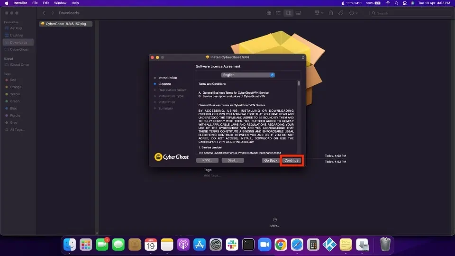This screenshot has width=455, height=256.
Task: Open Trash from the Dock
Action: point(385,244)
